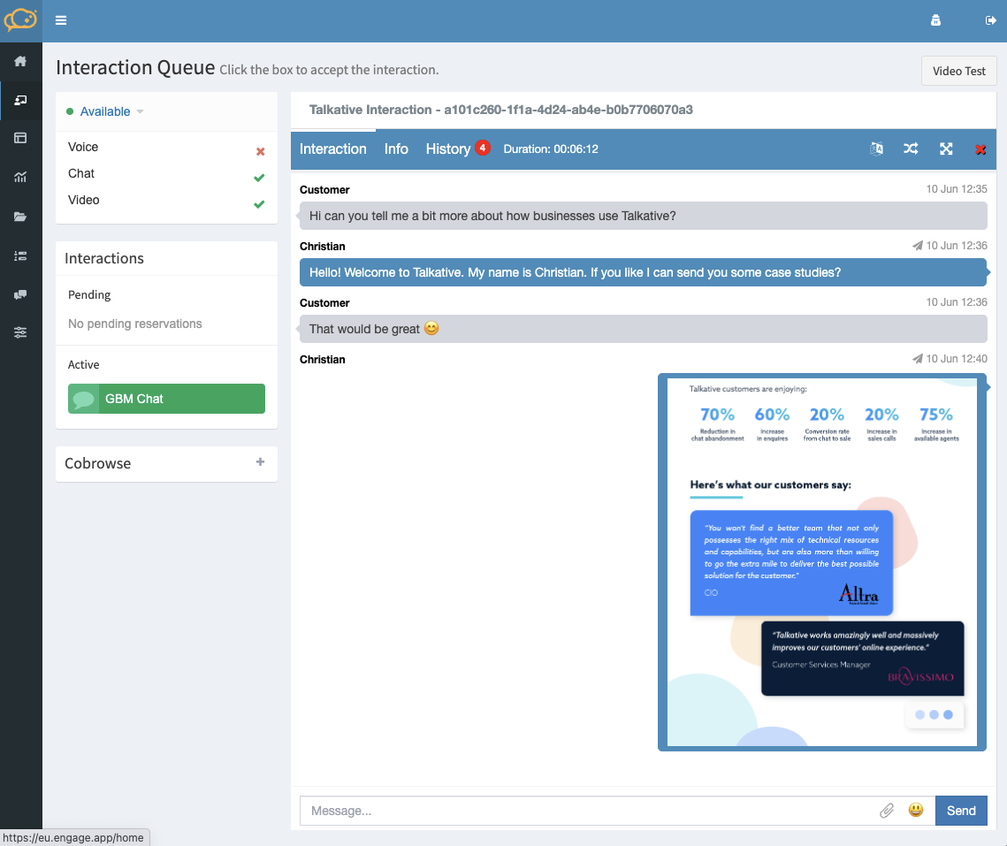Click the "10 Jun 12:35" timestamp
This screenshot has width=1007, height=846.
[957, 189]
